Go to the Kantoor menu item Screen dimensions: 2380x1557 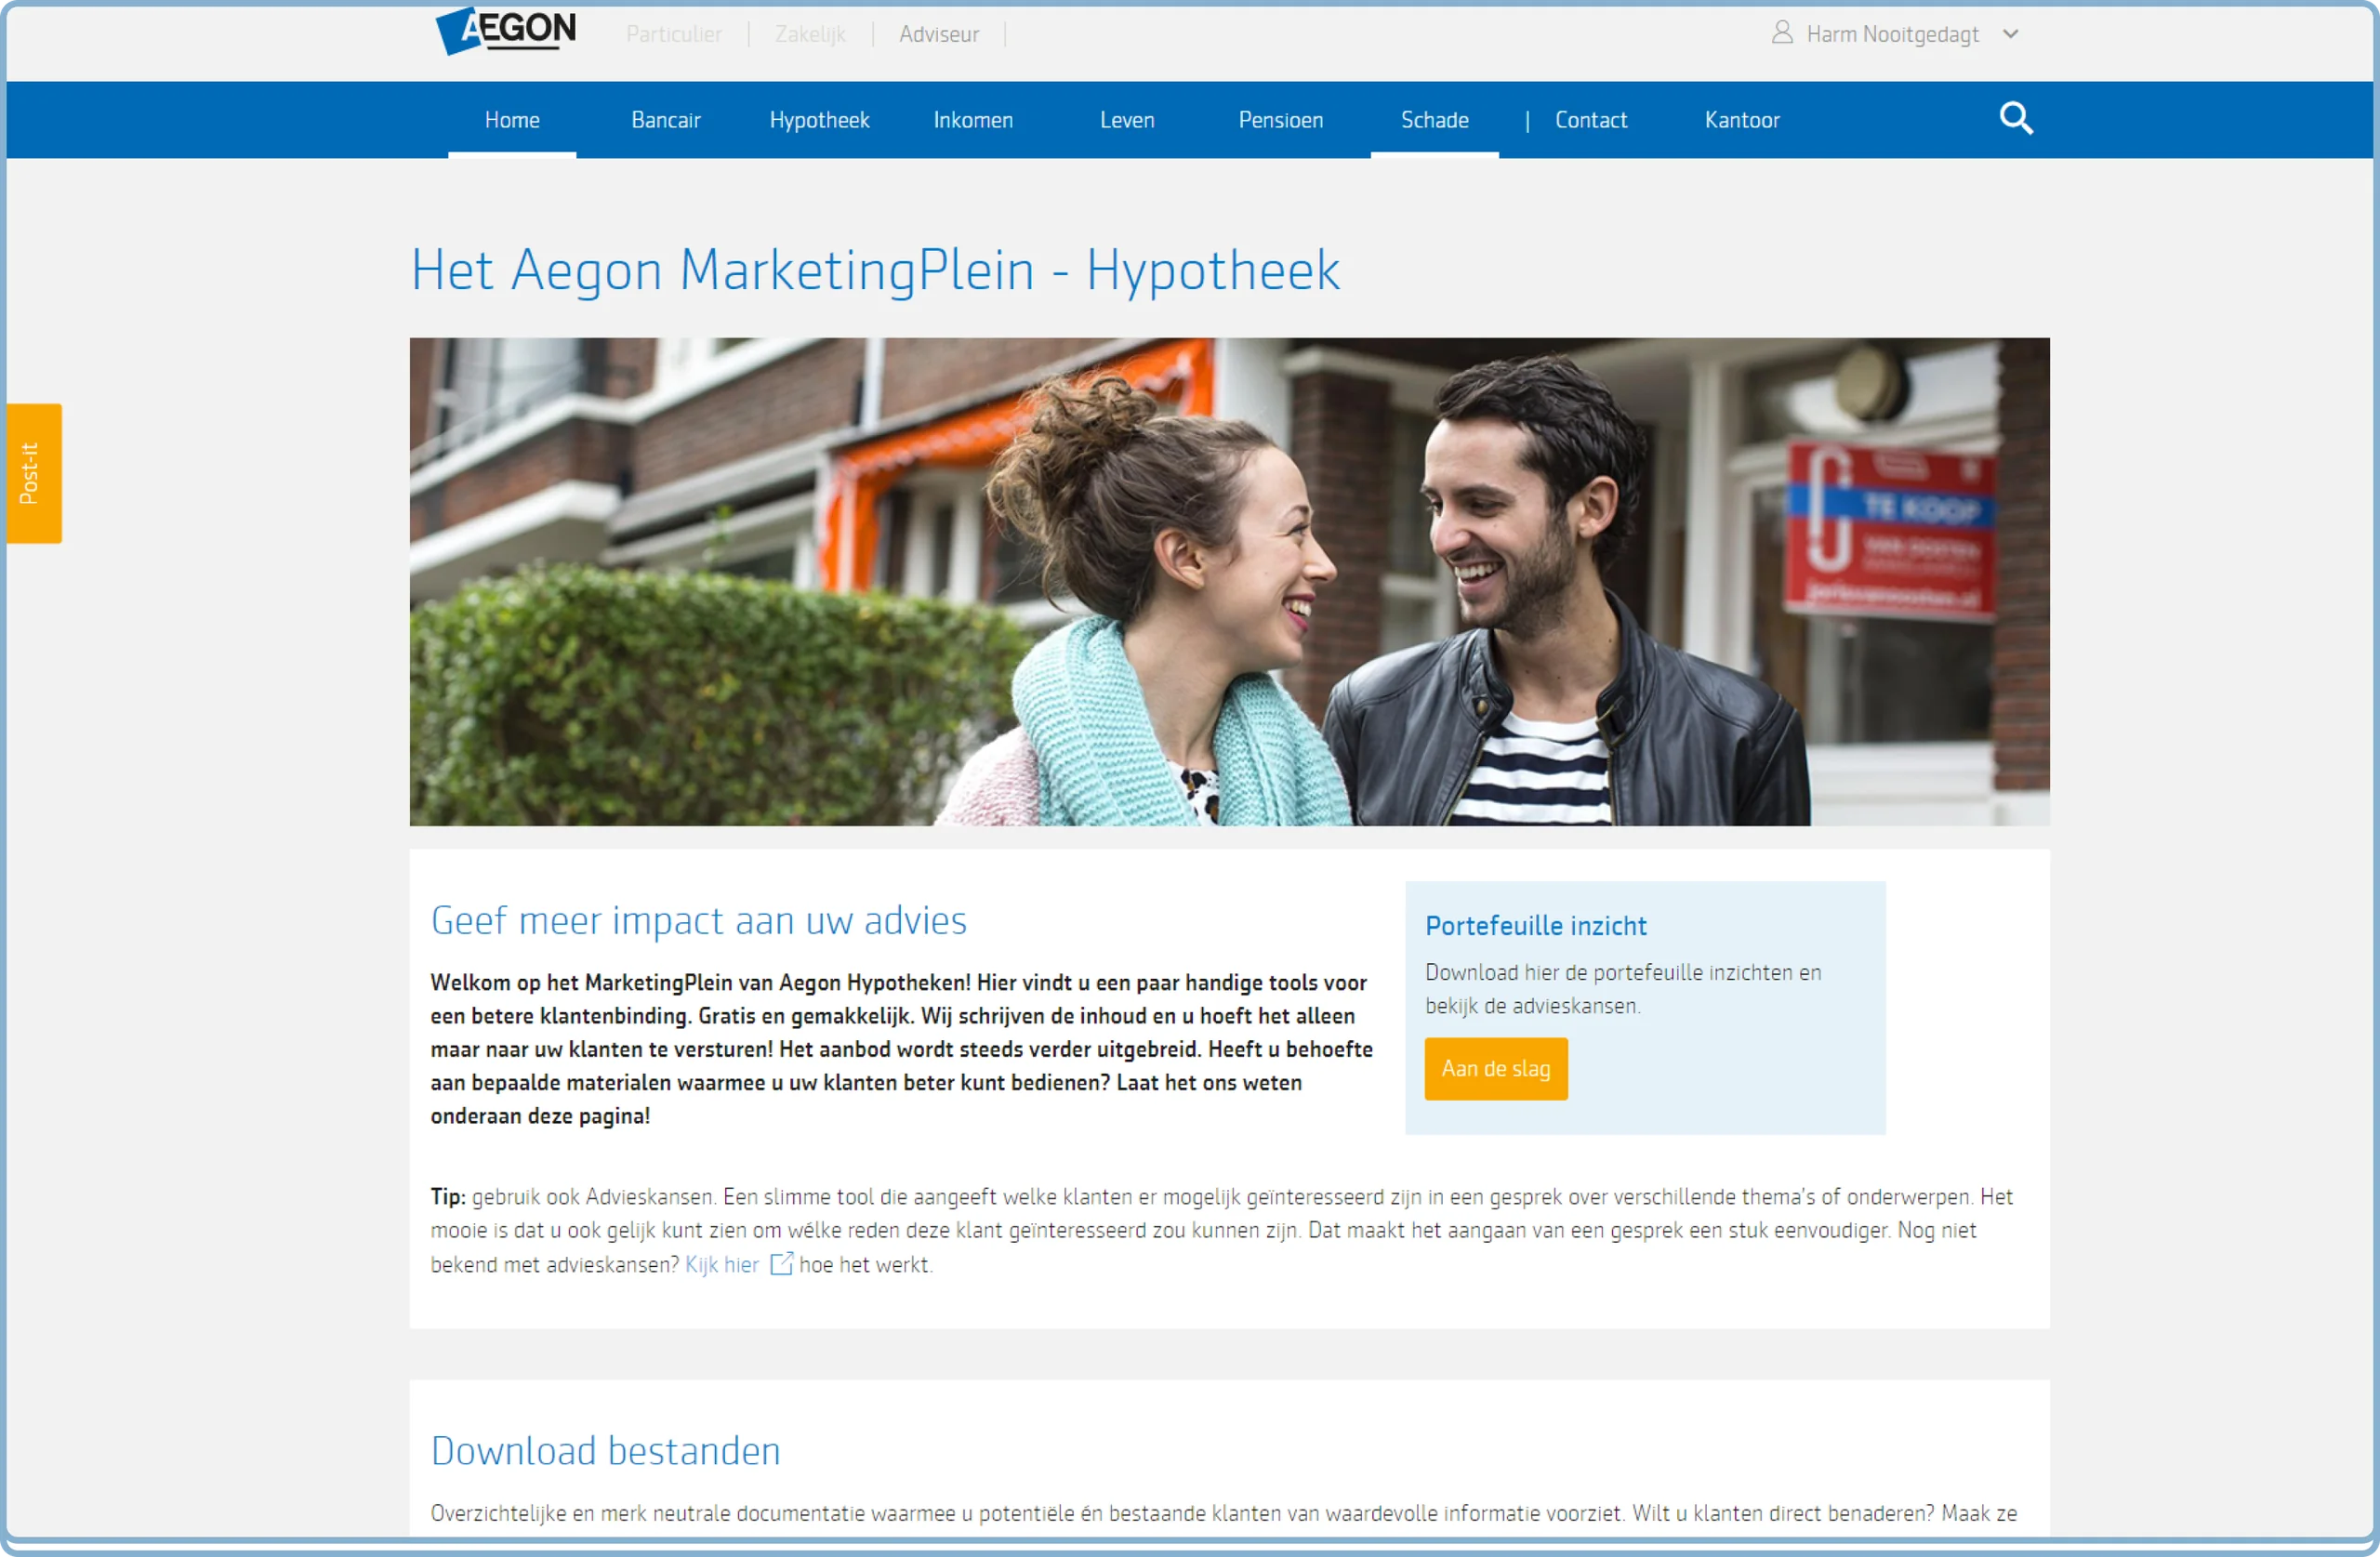[1742, 120]
